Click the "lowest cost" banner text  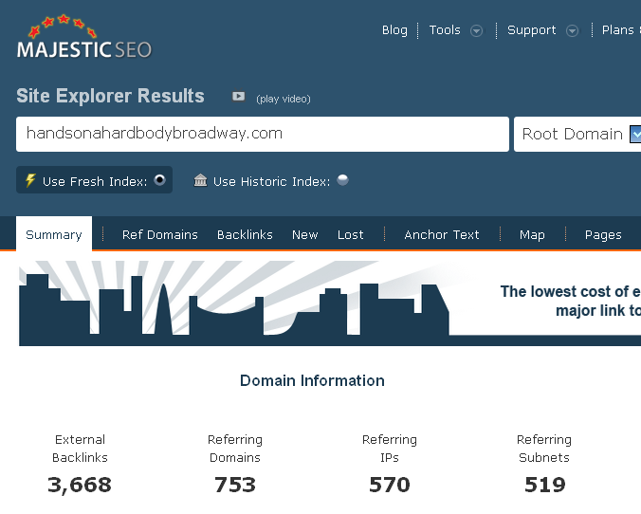point(571,301)
